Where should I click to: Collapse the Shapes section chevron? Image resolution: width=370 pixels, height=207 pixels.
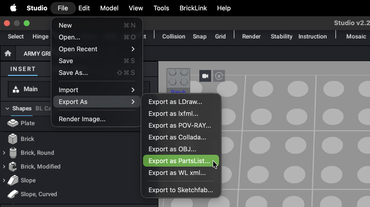7,108
